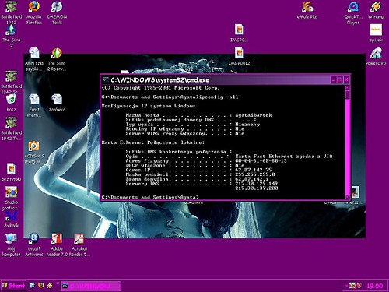Close the cmd.exe window
389x292 pixels.
(346, 79)
